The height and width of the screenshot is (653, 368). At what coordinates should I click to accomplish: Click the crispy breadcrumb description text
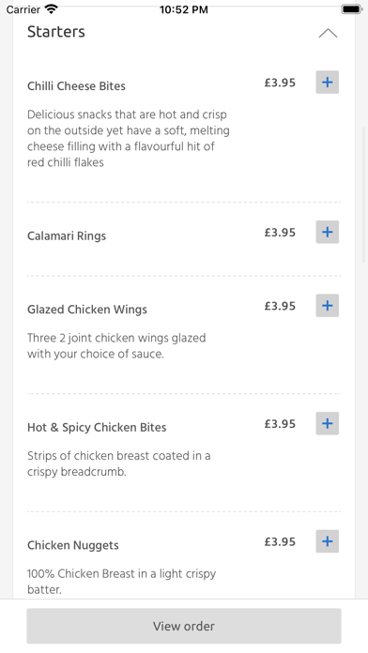tap(119, 463)
